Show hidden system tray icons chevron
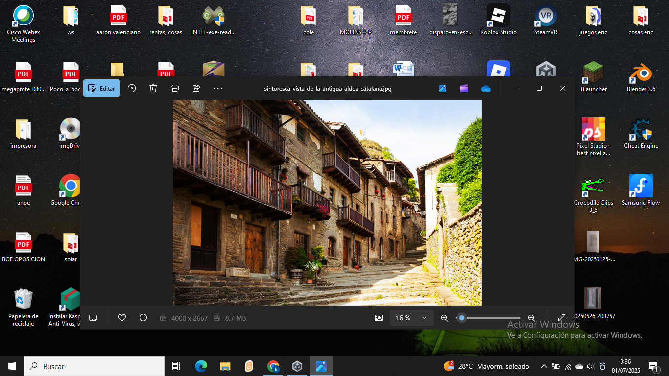The width and height of the screenshot is (669, 376). point(544,366)
